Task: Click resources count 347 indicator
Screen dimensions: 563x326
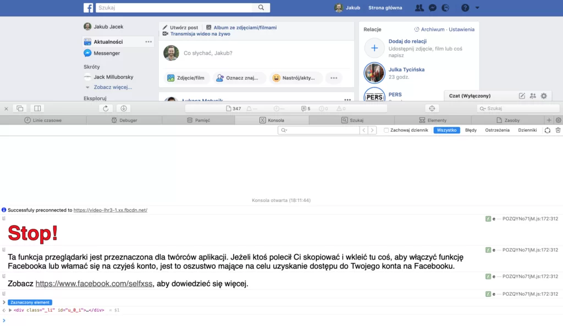Action: [x=233, y=109]
